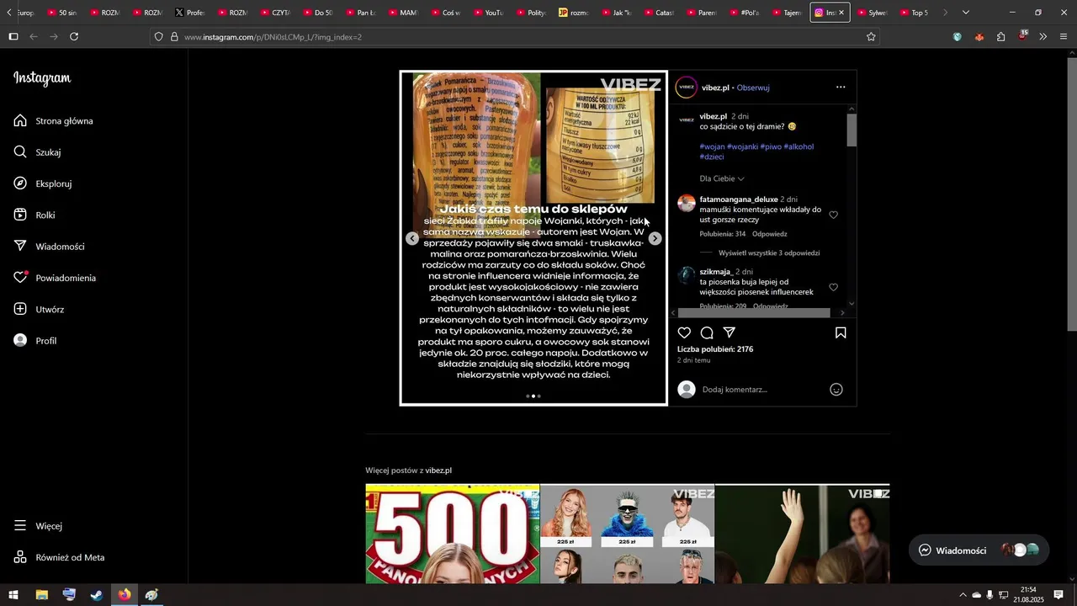Expand the toolbar overflow chevrons

point(1043,37)
